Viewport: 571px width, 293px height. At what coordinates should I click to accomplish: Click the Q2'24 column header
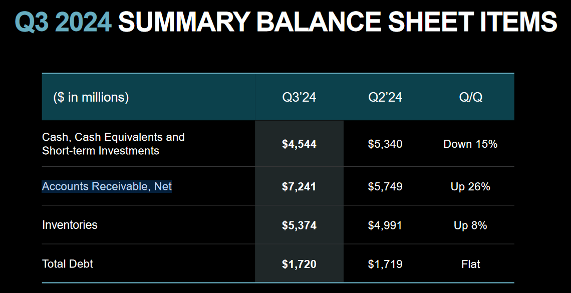click(385, 97)
